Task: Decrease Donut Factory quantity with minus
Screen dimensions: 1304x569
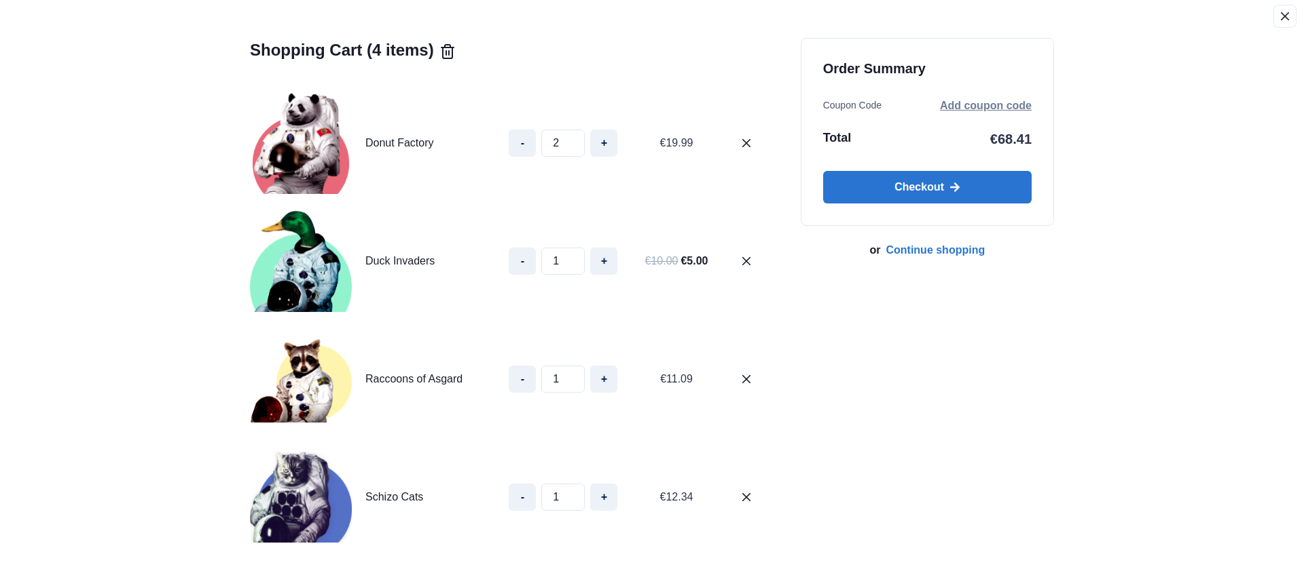Action: (522, 143)
